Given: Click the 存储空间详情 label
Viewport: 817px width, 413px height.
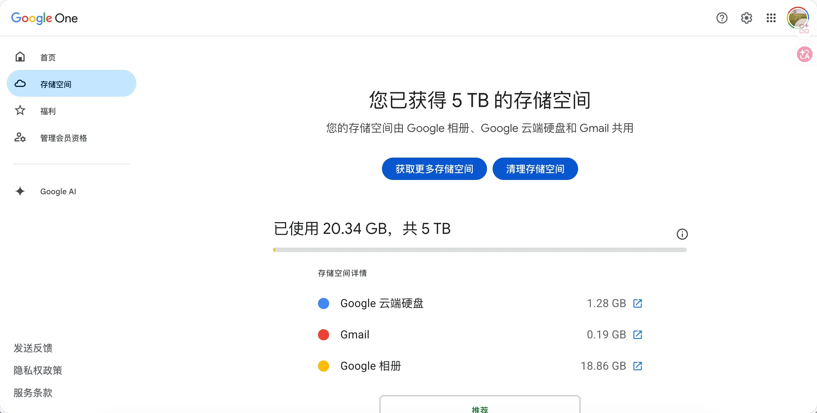Looking at the screenshot, I should tap(343, 273).
